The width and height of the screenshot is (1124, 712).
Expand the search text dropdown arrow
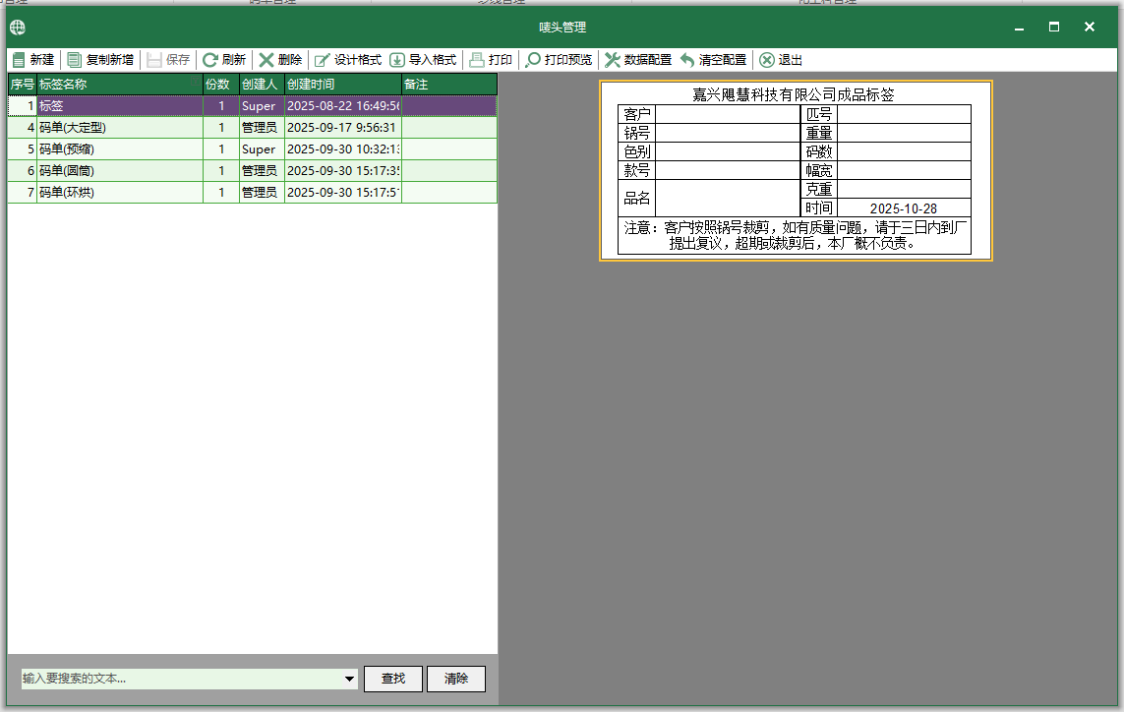tap(350, 679)
